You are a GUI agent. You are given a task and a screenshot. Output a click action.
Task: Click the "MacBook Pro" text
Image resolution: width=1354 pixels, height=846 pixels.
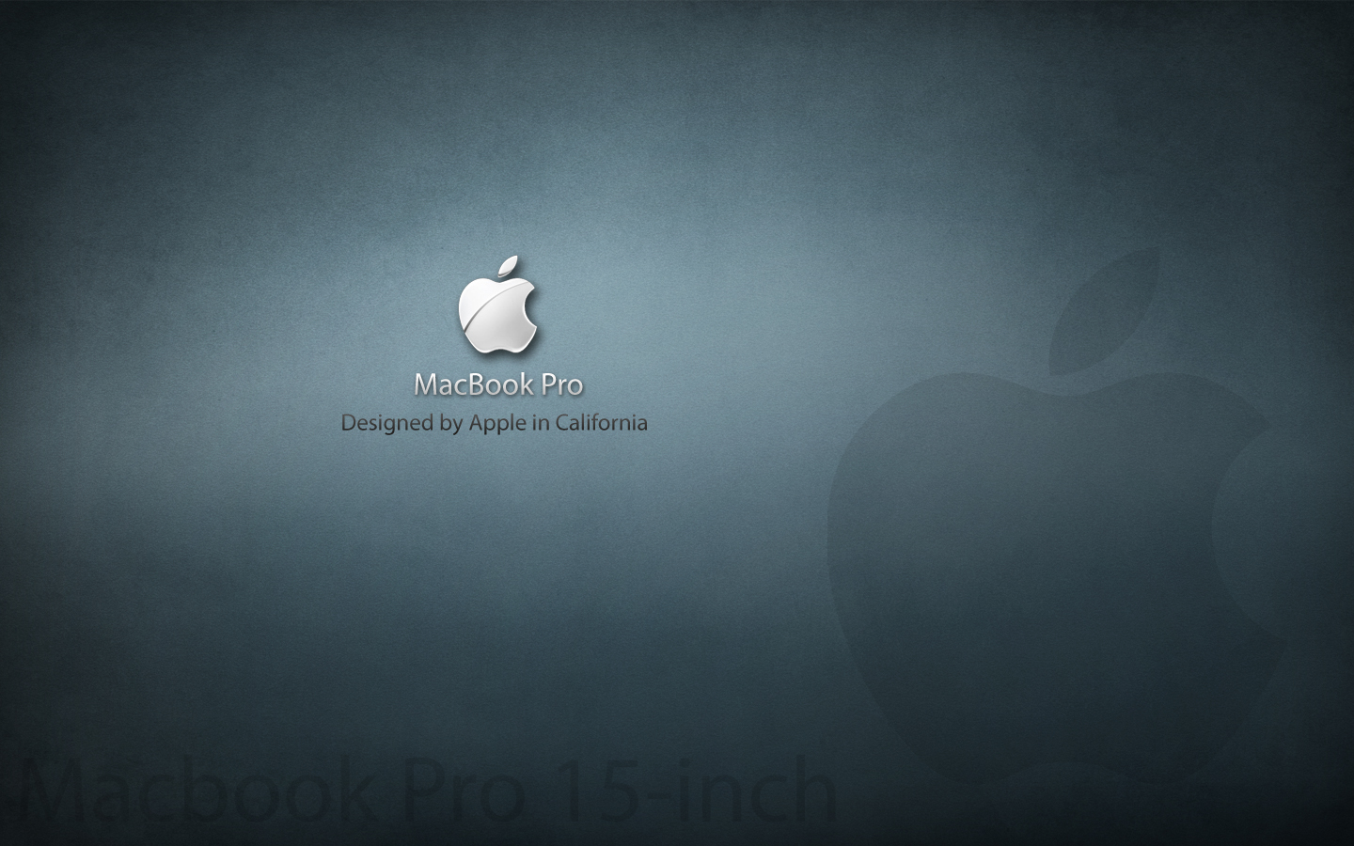tap(498, 384)
